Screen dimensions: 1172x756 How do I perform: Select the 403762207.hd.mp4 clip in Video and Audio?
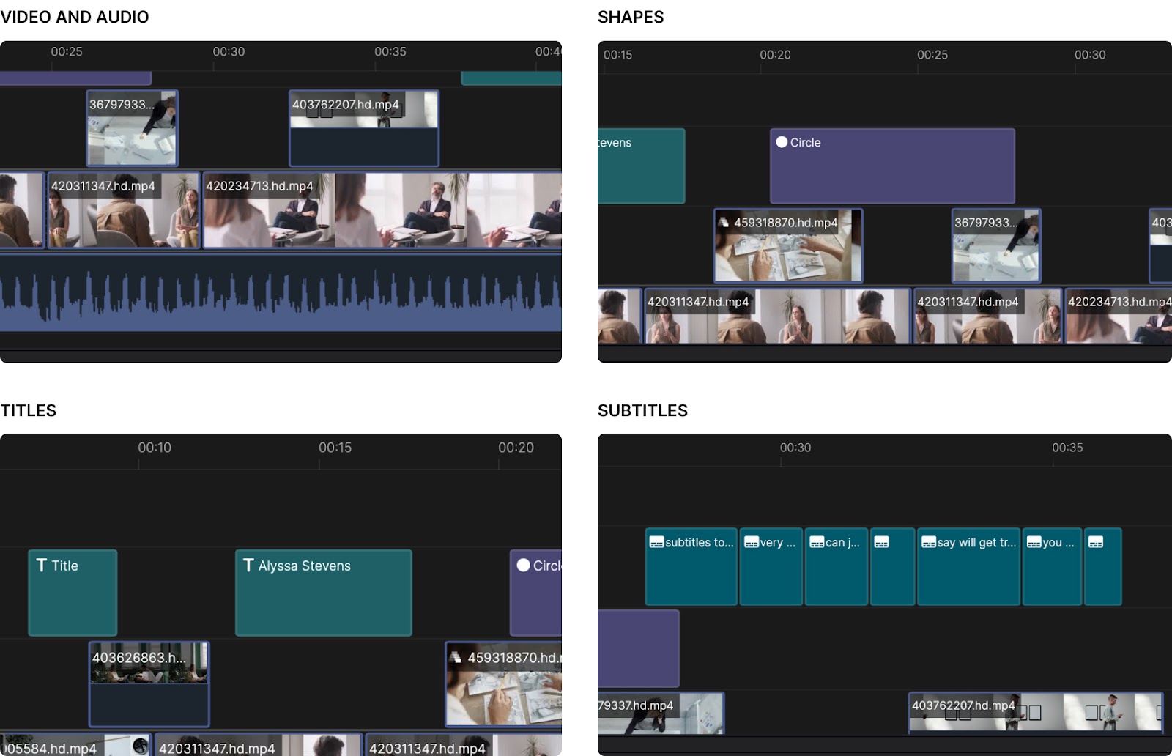click(x=364, y=128)
